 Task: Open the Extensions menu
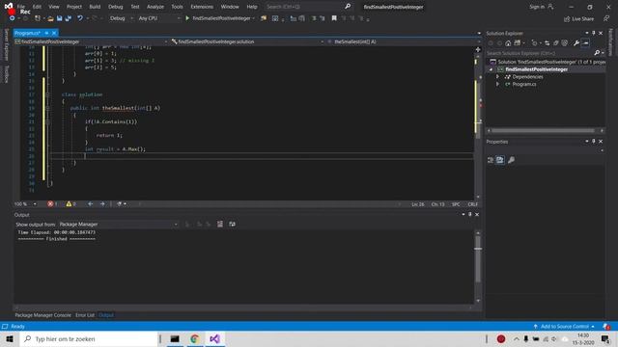pos(202,7)
